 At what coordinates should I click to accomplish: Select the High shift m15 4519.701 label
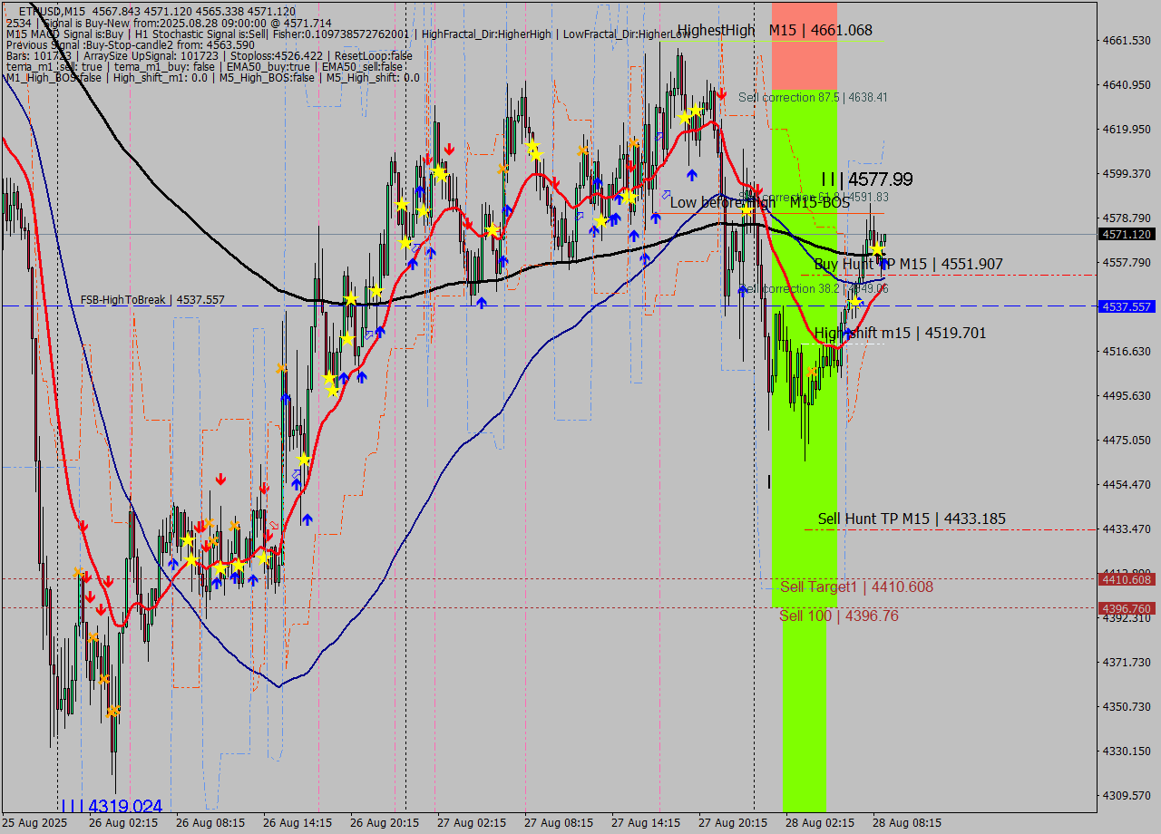coord(900,334)
